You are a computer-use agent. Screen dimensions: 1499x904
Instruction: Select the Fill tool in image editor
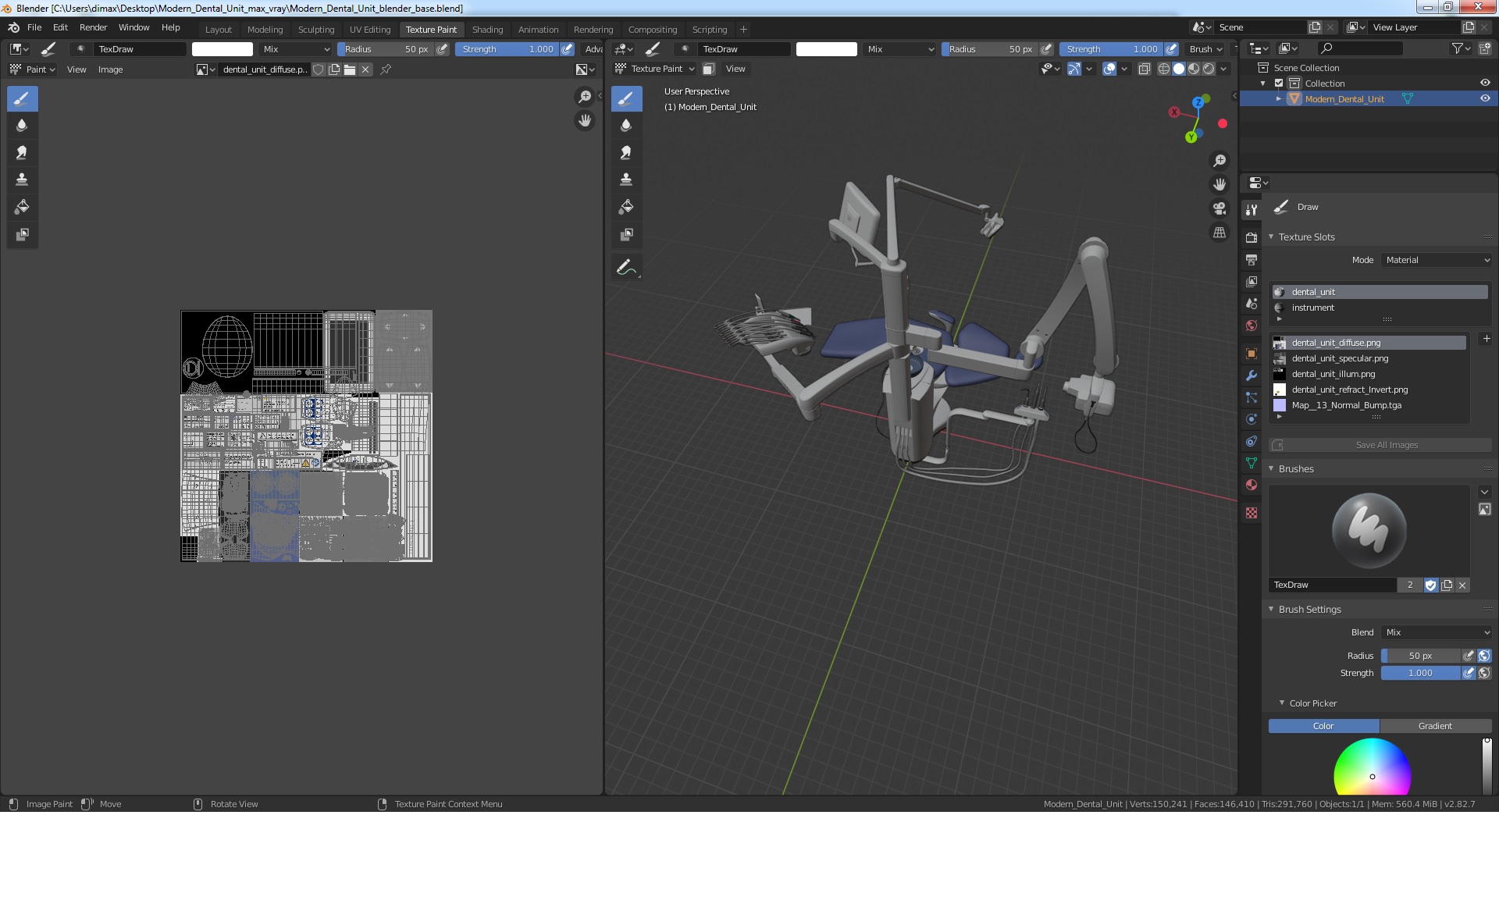click(x=22, y=207)
